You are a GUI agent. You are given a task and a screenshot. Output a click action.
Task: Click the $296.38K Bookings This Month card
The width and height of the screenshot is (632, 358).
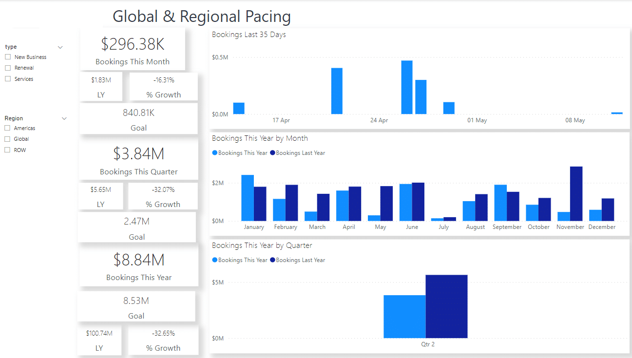pos(133,49)
